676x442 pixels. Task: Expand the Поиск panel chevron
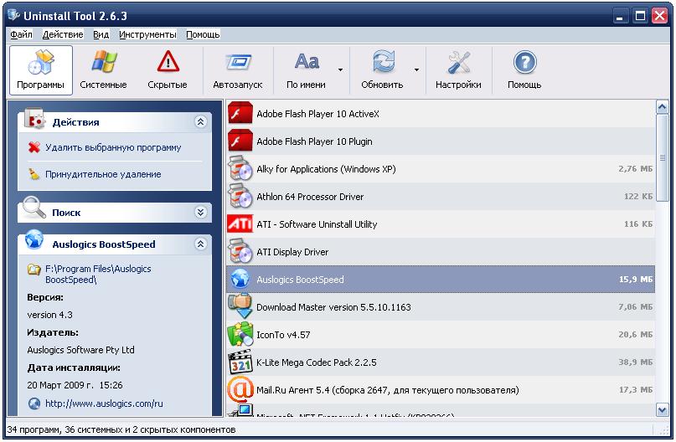[200, 212]
